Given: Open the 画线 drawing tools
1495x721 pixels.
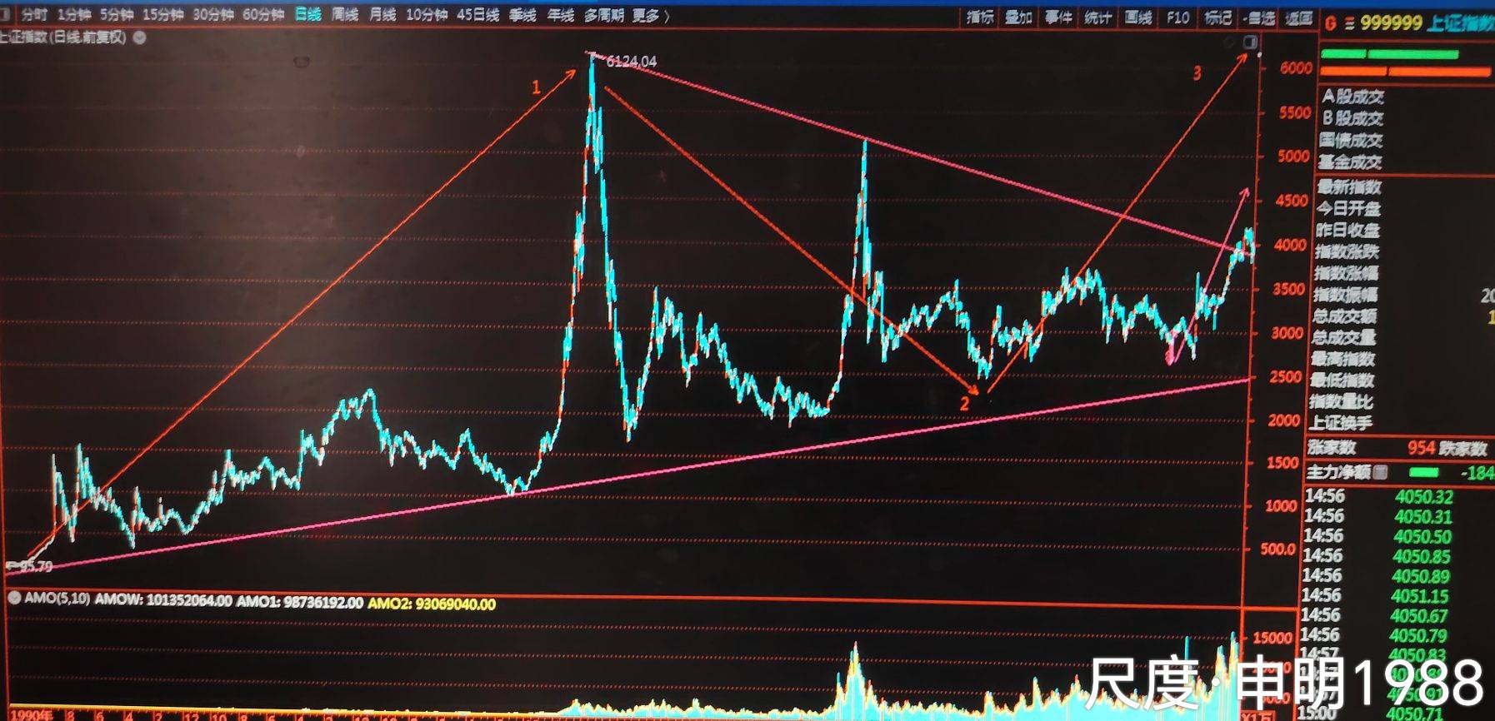Looking at the screenshot, I should tap(1137, 17).
